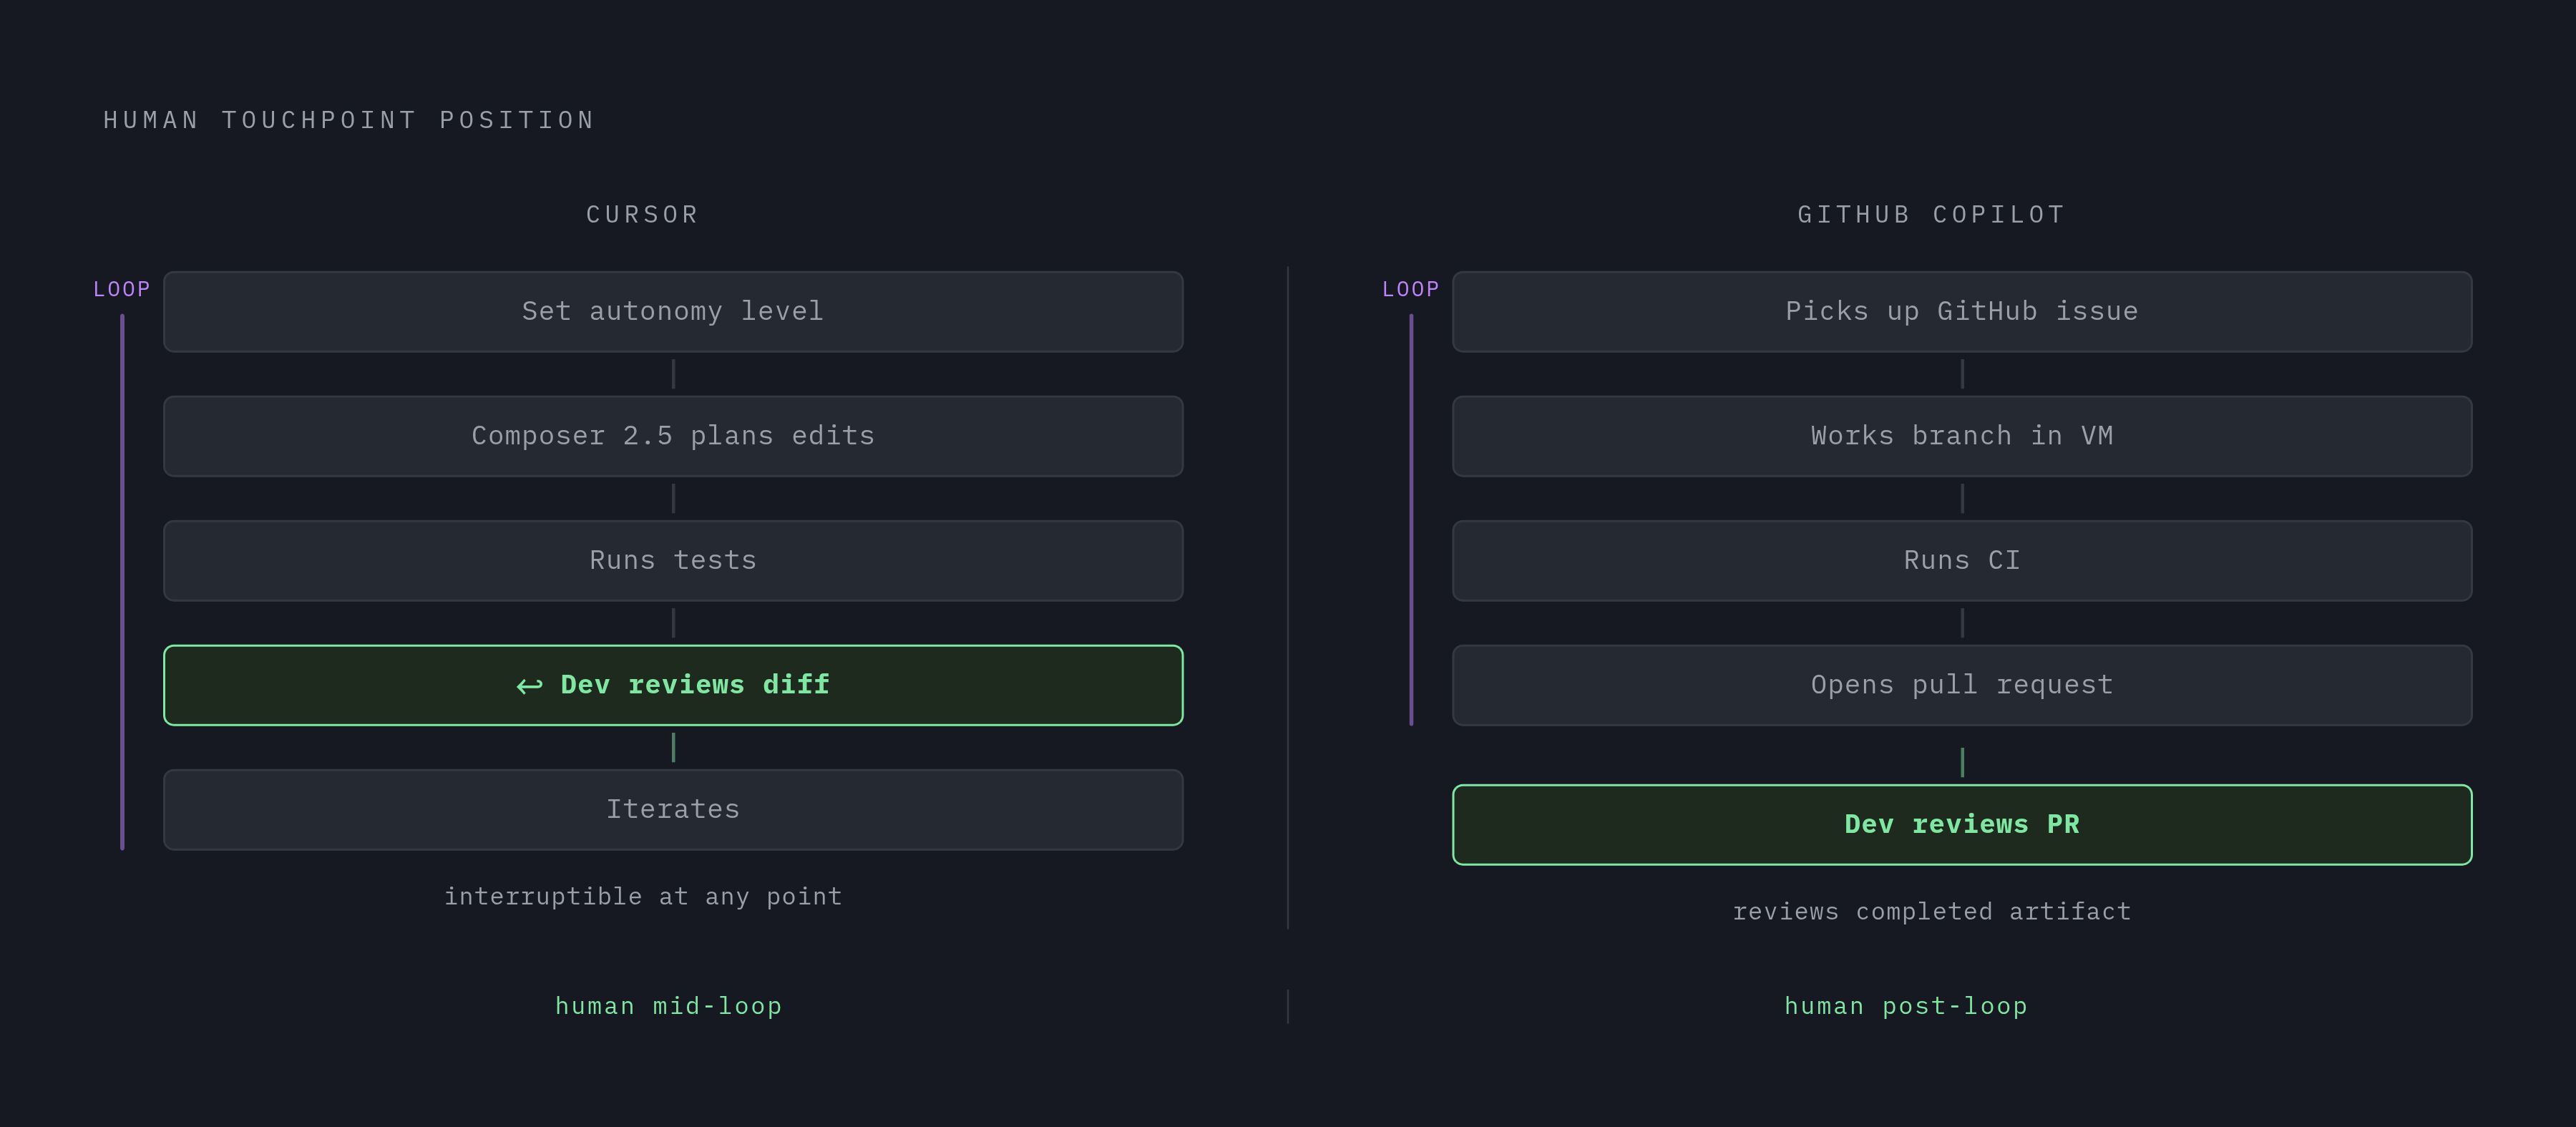This screenshot has width=2576, height=1127.
Task: Select the Works branch in VM step
Action: 1962,436
